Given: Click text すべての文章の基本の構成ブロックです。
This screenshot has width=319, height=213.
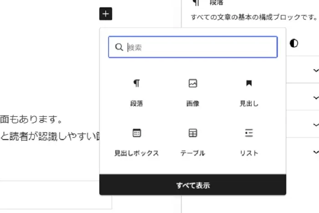Looking at the screenshot, I should [x=254, y=17].
